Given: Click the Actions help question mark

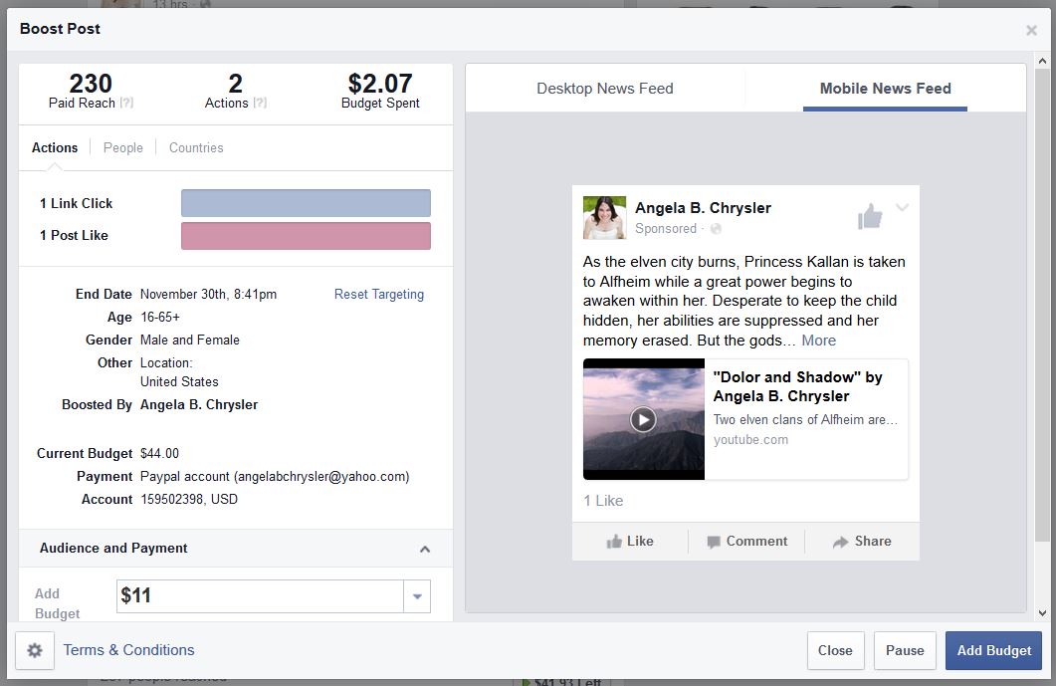Looking at the screenshot, I should [x=260, y=104].
